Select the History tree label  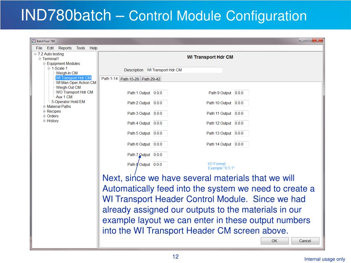pyautogui.click(x=52, y=121)
